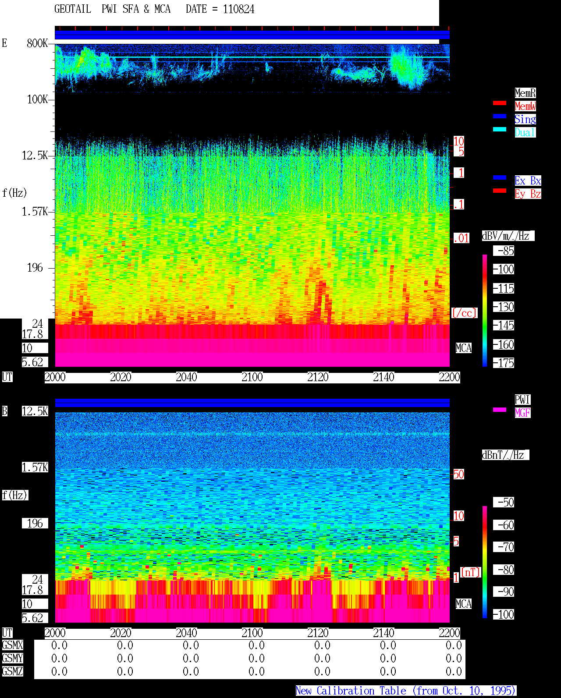This screenshot has width=561, height=698.
Task: Click the blue Ex Bx legend swatch
Action: coord(500,177)
